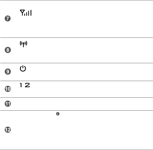
Task: Click the number 7 circle badge
Action: click(8, 18)
